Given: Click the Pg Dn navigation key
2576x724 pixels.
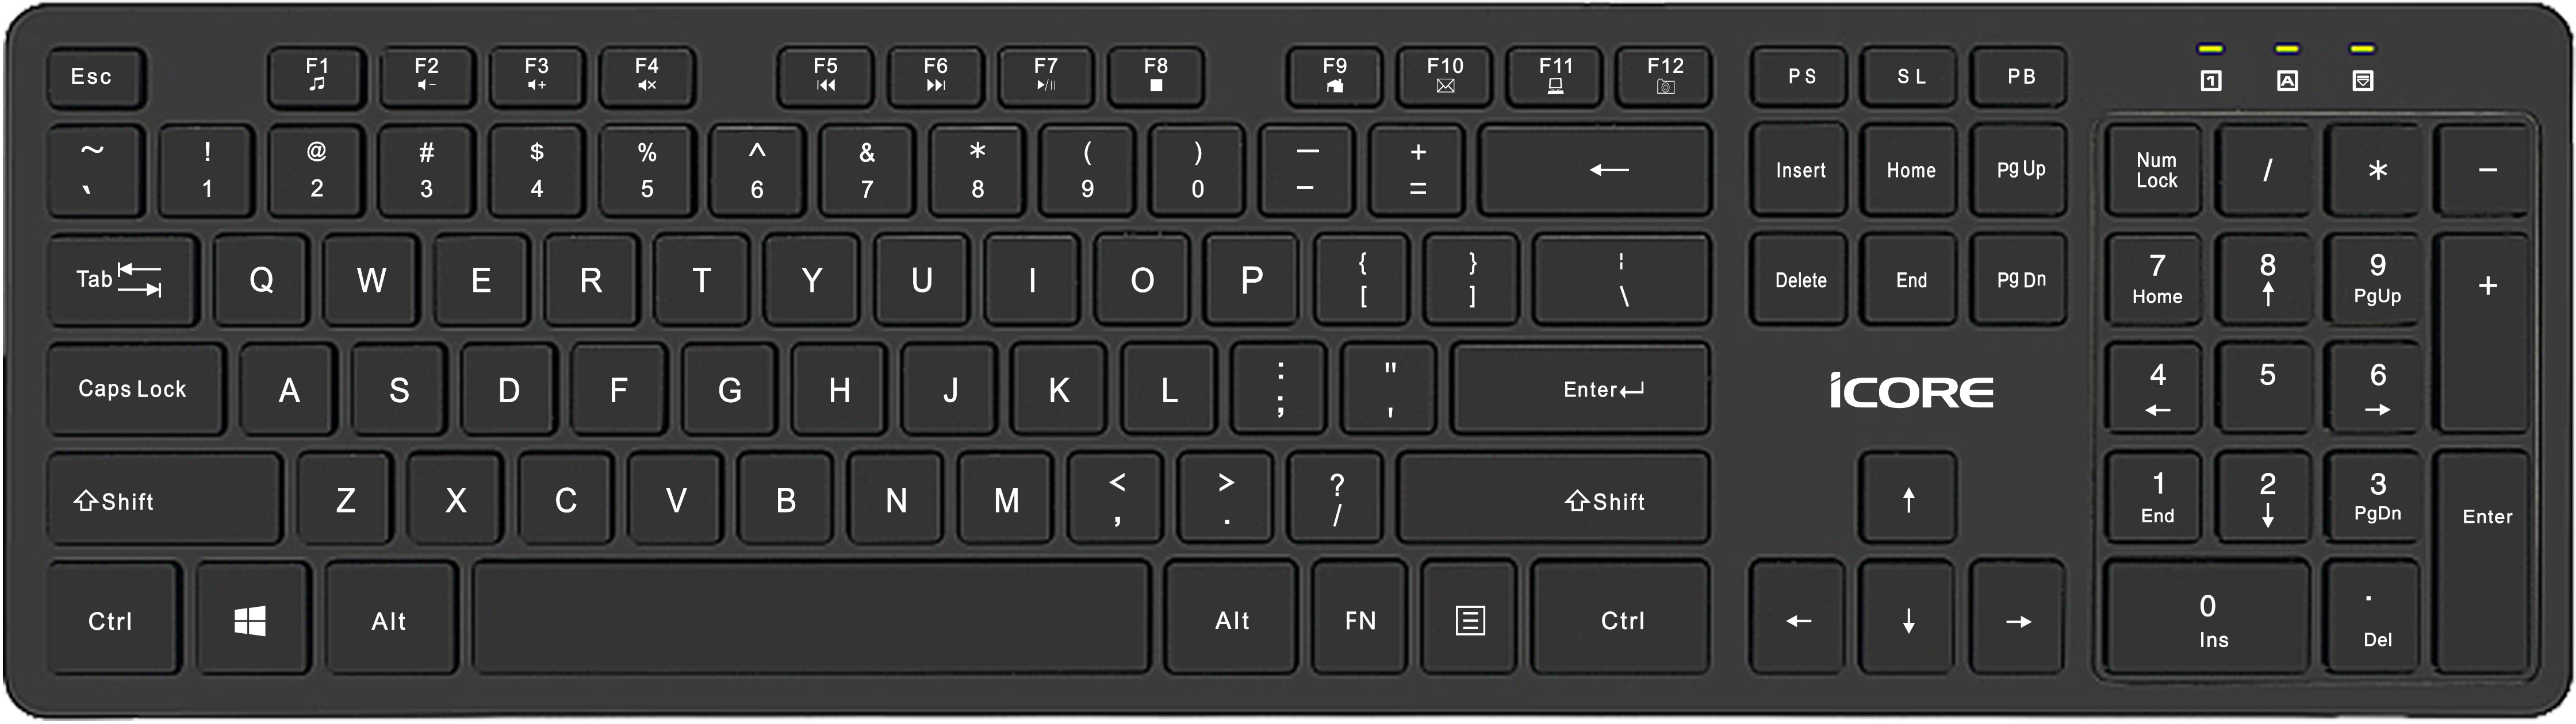Looking at the screenshot, I should pyautogui.click(x=2020, y=280).
